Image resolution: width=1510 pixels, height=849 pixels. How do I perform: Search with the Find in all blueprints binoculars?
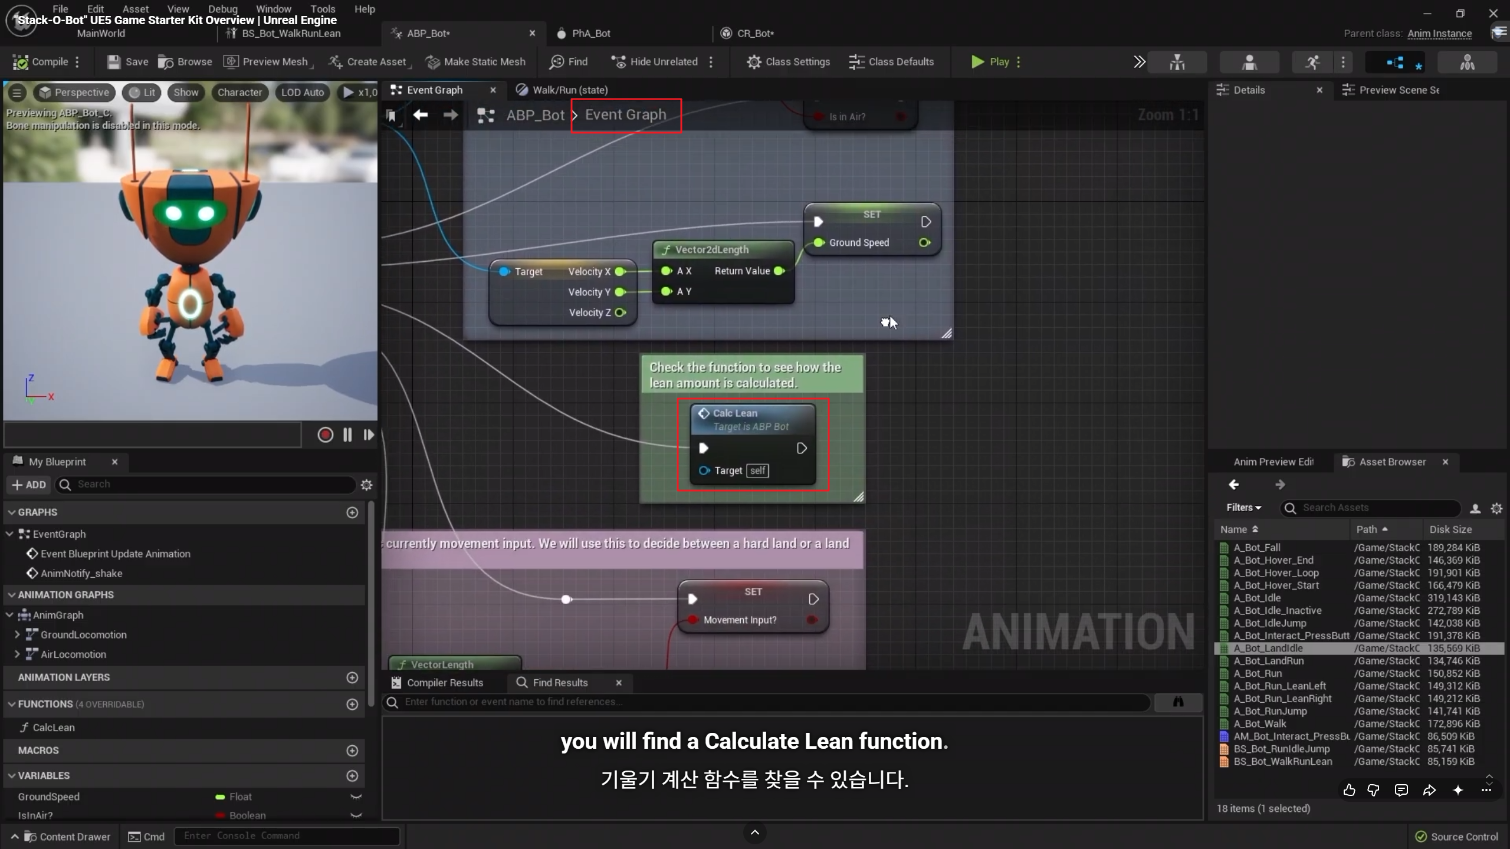click(x=1178, y=702)
